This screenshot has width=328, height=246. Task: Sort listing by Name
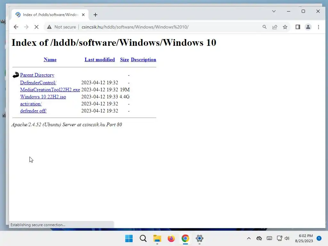coord(50,60)
